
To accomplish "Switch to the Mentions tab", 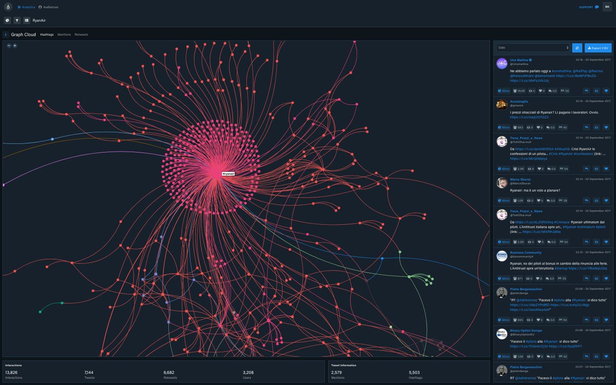I will [x=64, y=35].
